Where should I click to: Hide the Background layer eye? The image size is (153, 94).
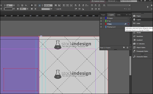pyautogui.click(x=101, y=27)
